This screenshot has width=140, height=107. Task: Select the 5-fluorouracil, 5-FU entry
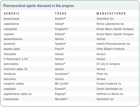[x=15, y=59]
